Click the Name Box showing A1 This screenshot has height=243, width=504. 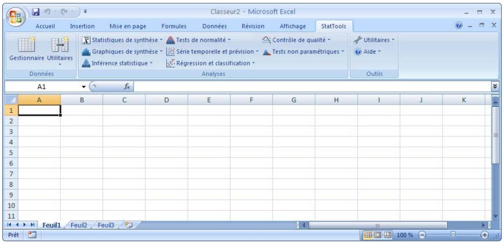point(42,87)
